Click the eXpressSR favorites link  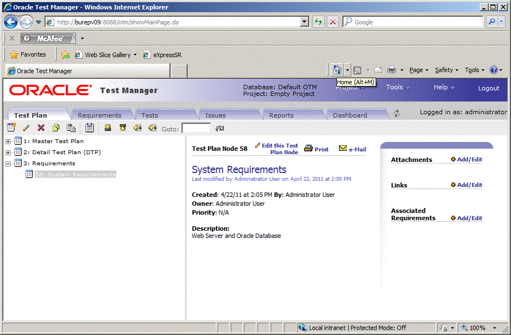[163, 55]
